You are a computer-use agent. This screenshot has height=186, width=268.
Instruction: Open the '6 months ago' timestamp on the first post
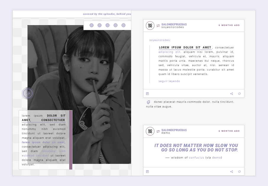click(229, 25)
